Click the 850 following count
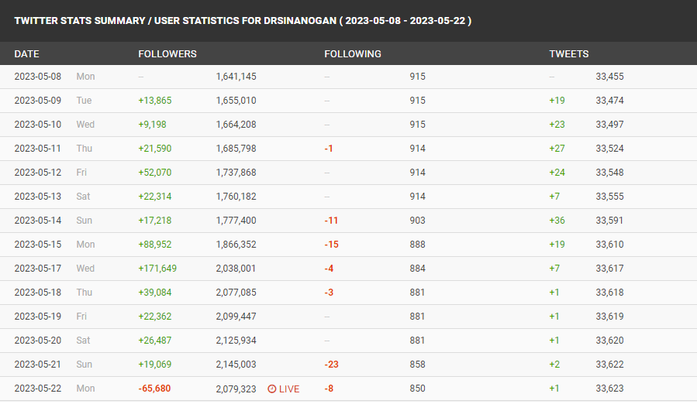The width and height of the screenshot is (697, 404). click(417, 389)
